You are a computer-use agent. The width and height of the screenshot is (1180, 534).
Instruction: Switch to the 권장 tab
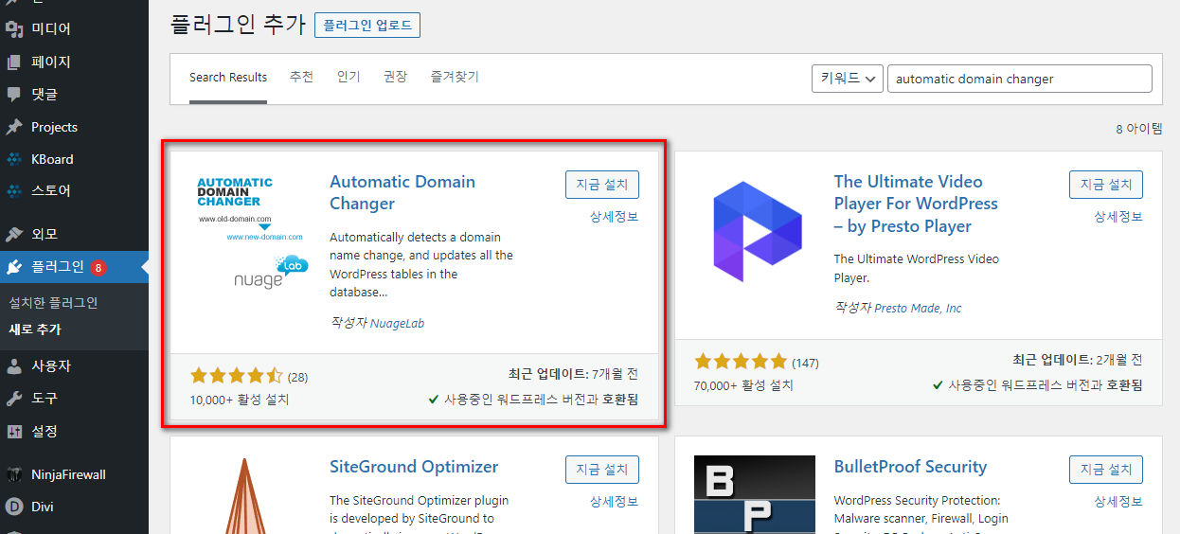pyautogui.click(x=395, y=78)
